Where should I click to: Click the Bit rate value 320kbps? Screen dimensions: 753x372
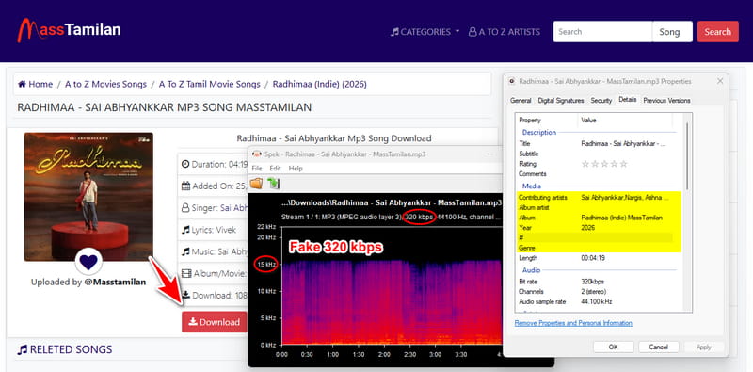pos(593,282)
